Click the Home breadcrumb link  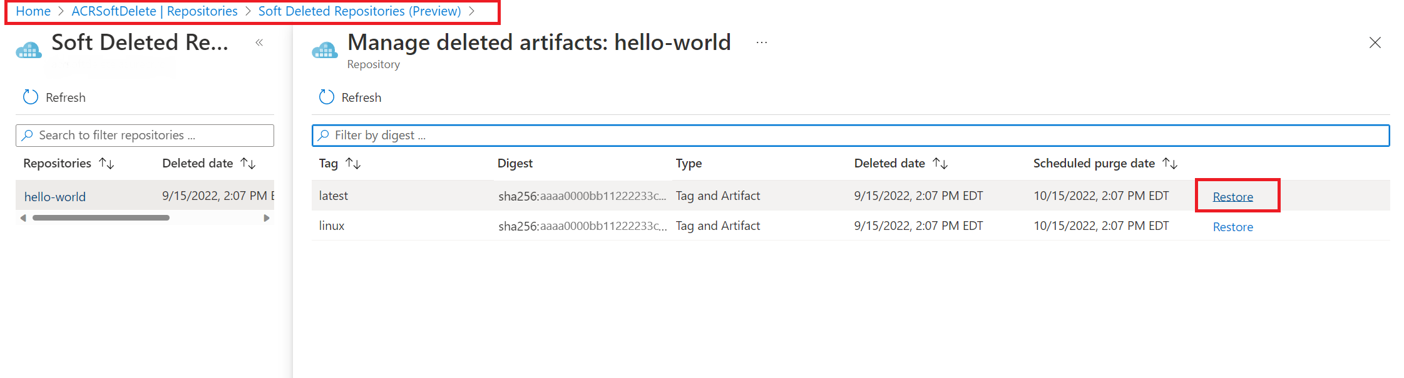(x=33, y=11)
